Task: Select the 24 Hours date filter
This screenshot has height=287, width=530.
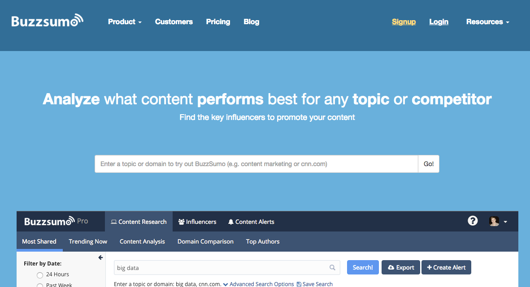Action: (40, 275)
